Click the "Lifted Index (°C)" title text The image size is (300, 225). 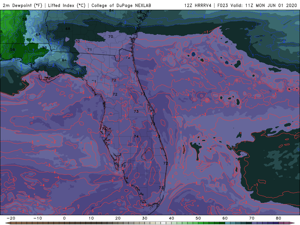[x=67, y=5]
